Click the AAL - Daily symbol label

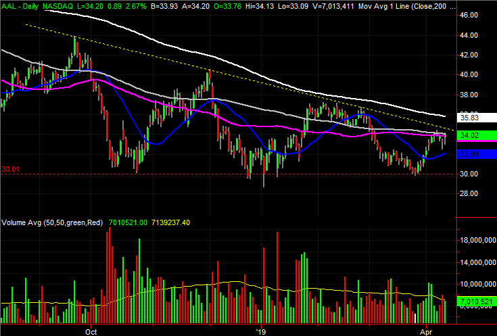20,5
